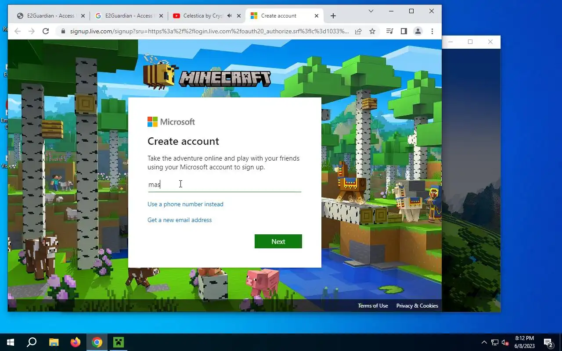Close the second E2Guardian tab
Viewport: 562px width, 351px height.
[161, 16]
